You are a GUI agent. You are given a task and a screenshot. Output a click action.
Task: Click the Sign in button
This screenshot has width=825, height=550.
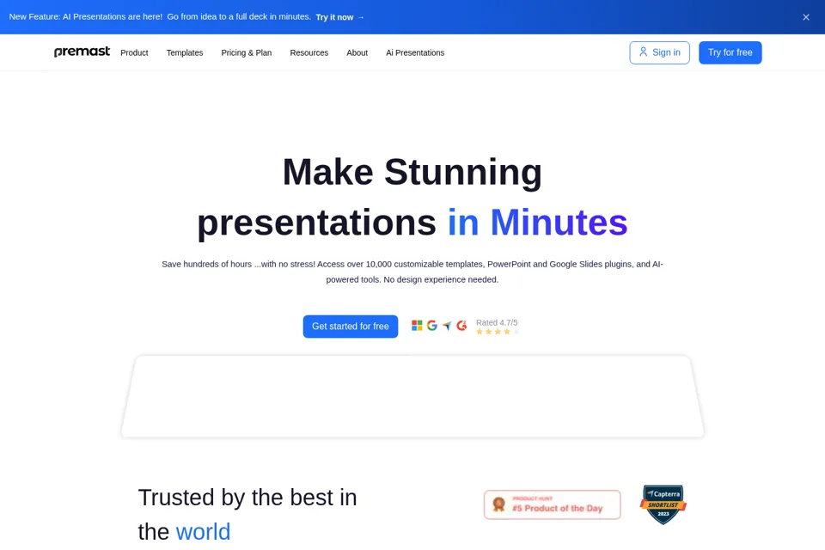point(659,52)
